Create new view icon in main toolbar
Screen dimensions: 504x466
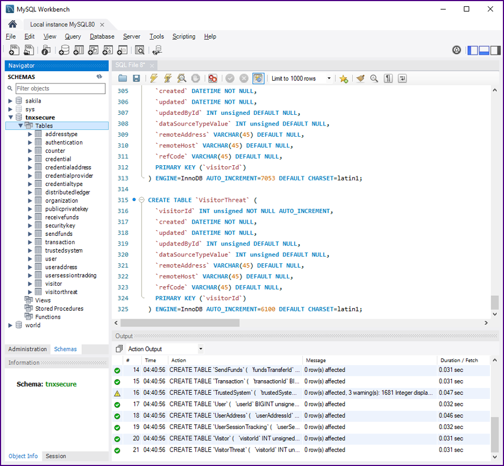coord(93,50)
